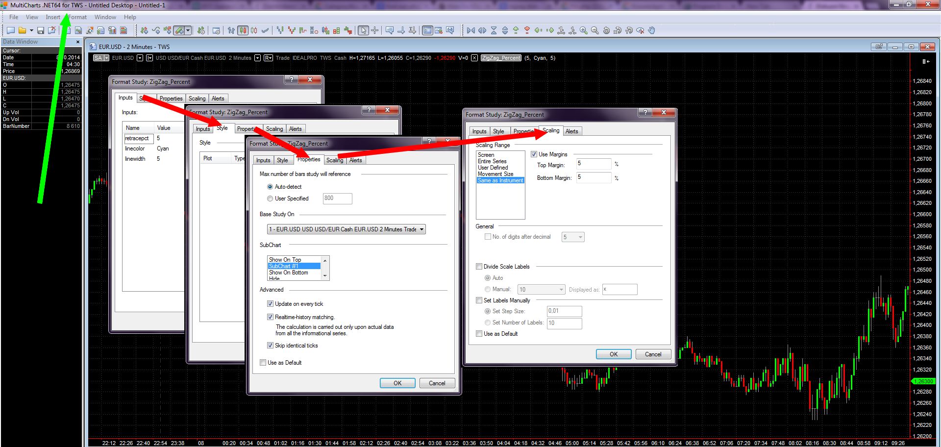The image size is (941, 447).
Task: Click the comment bubble toolbar icon
Action: pyautogui.click(x=390, y=30)
